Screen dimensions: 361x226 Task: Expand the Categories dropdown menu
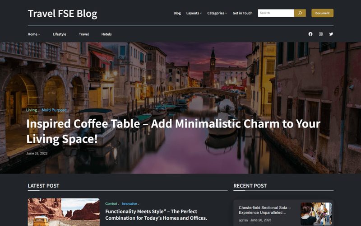tap(217, 13)
